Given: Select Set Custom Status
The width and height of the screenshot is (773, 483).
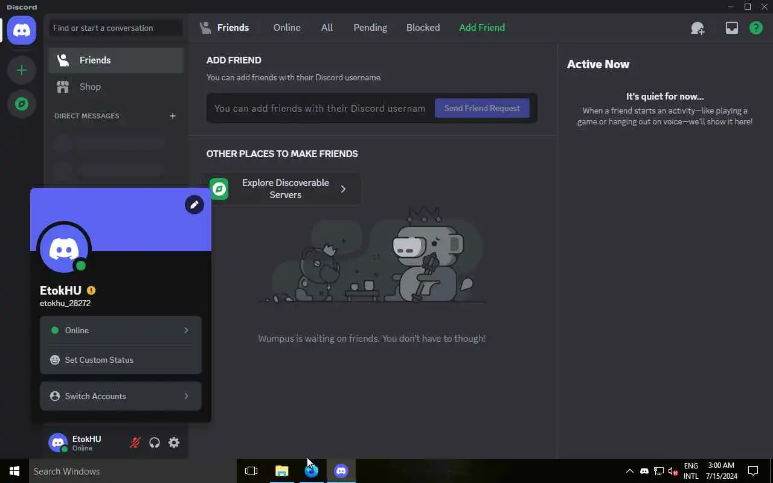Looking at the screenshot, I should click(x=121, y=360).
